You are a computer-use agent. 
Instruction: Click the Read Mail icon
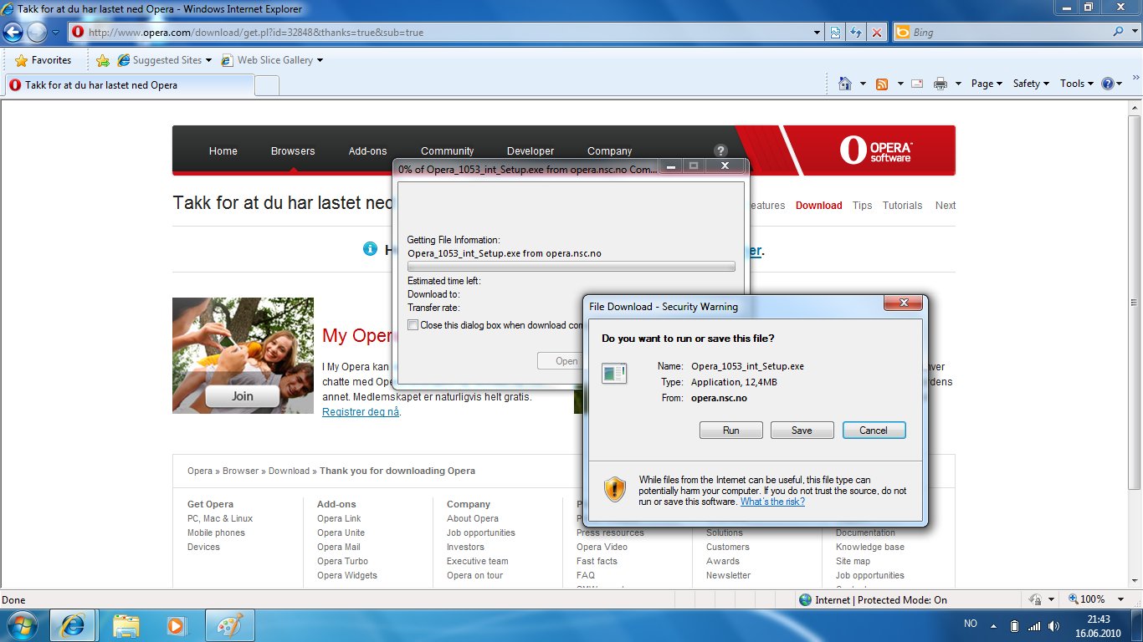917,84
